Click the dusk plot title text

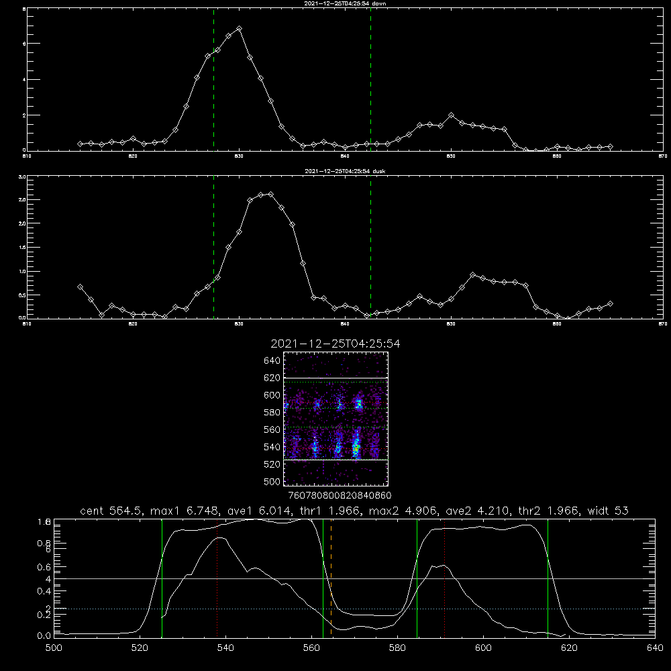click(x=345, y=171)
